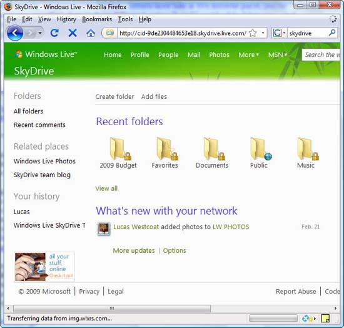
Task: Go to the browser home page icon
Action: coord(91,33)
